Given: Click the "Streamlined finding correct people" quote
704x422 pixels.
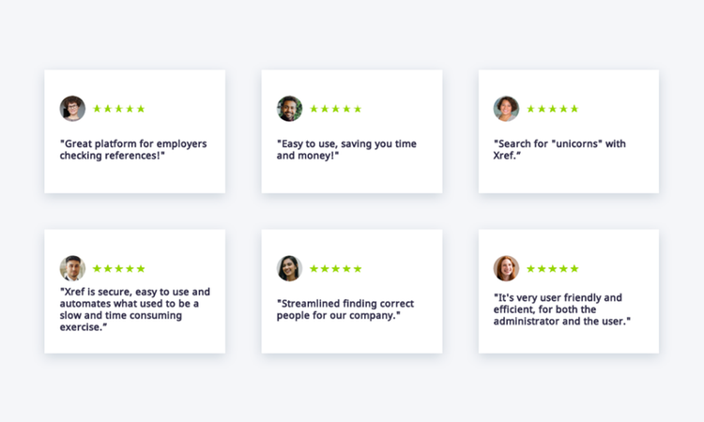Looking at the screenshot, I should [344, 309].
